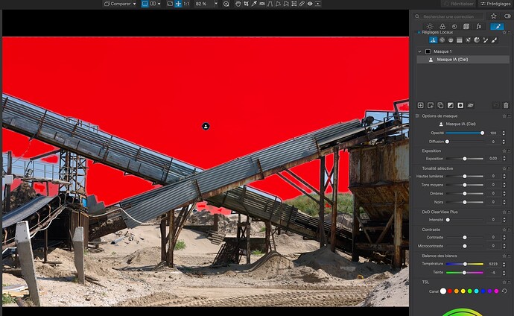Open the zoom level dropdown arrow

(x=216, y=4)
